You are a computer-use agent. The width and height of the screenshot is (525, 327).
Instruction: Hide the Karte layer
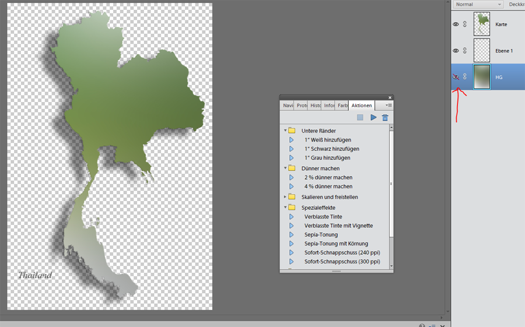tap(456, 24)
